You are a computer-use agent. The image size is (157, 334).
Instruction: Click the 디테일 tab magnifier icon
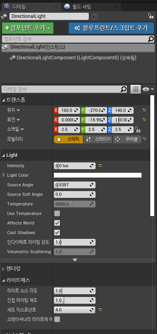tap(7, 7)
